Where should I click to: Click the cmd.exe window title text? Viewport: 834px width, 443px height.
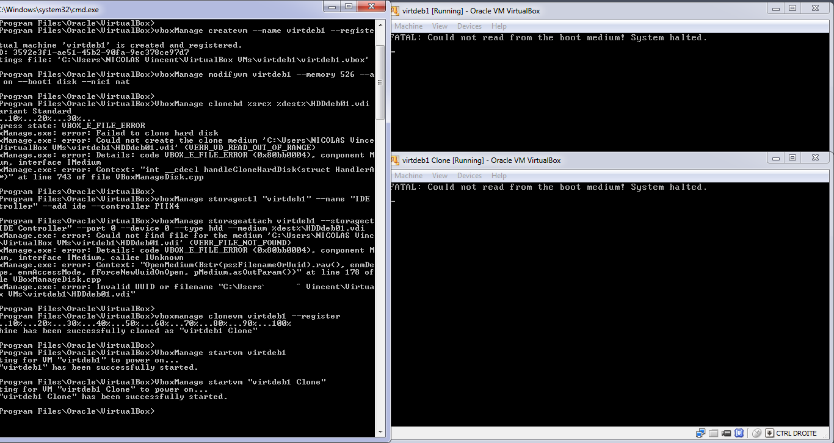(49, 10)
